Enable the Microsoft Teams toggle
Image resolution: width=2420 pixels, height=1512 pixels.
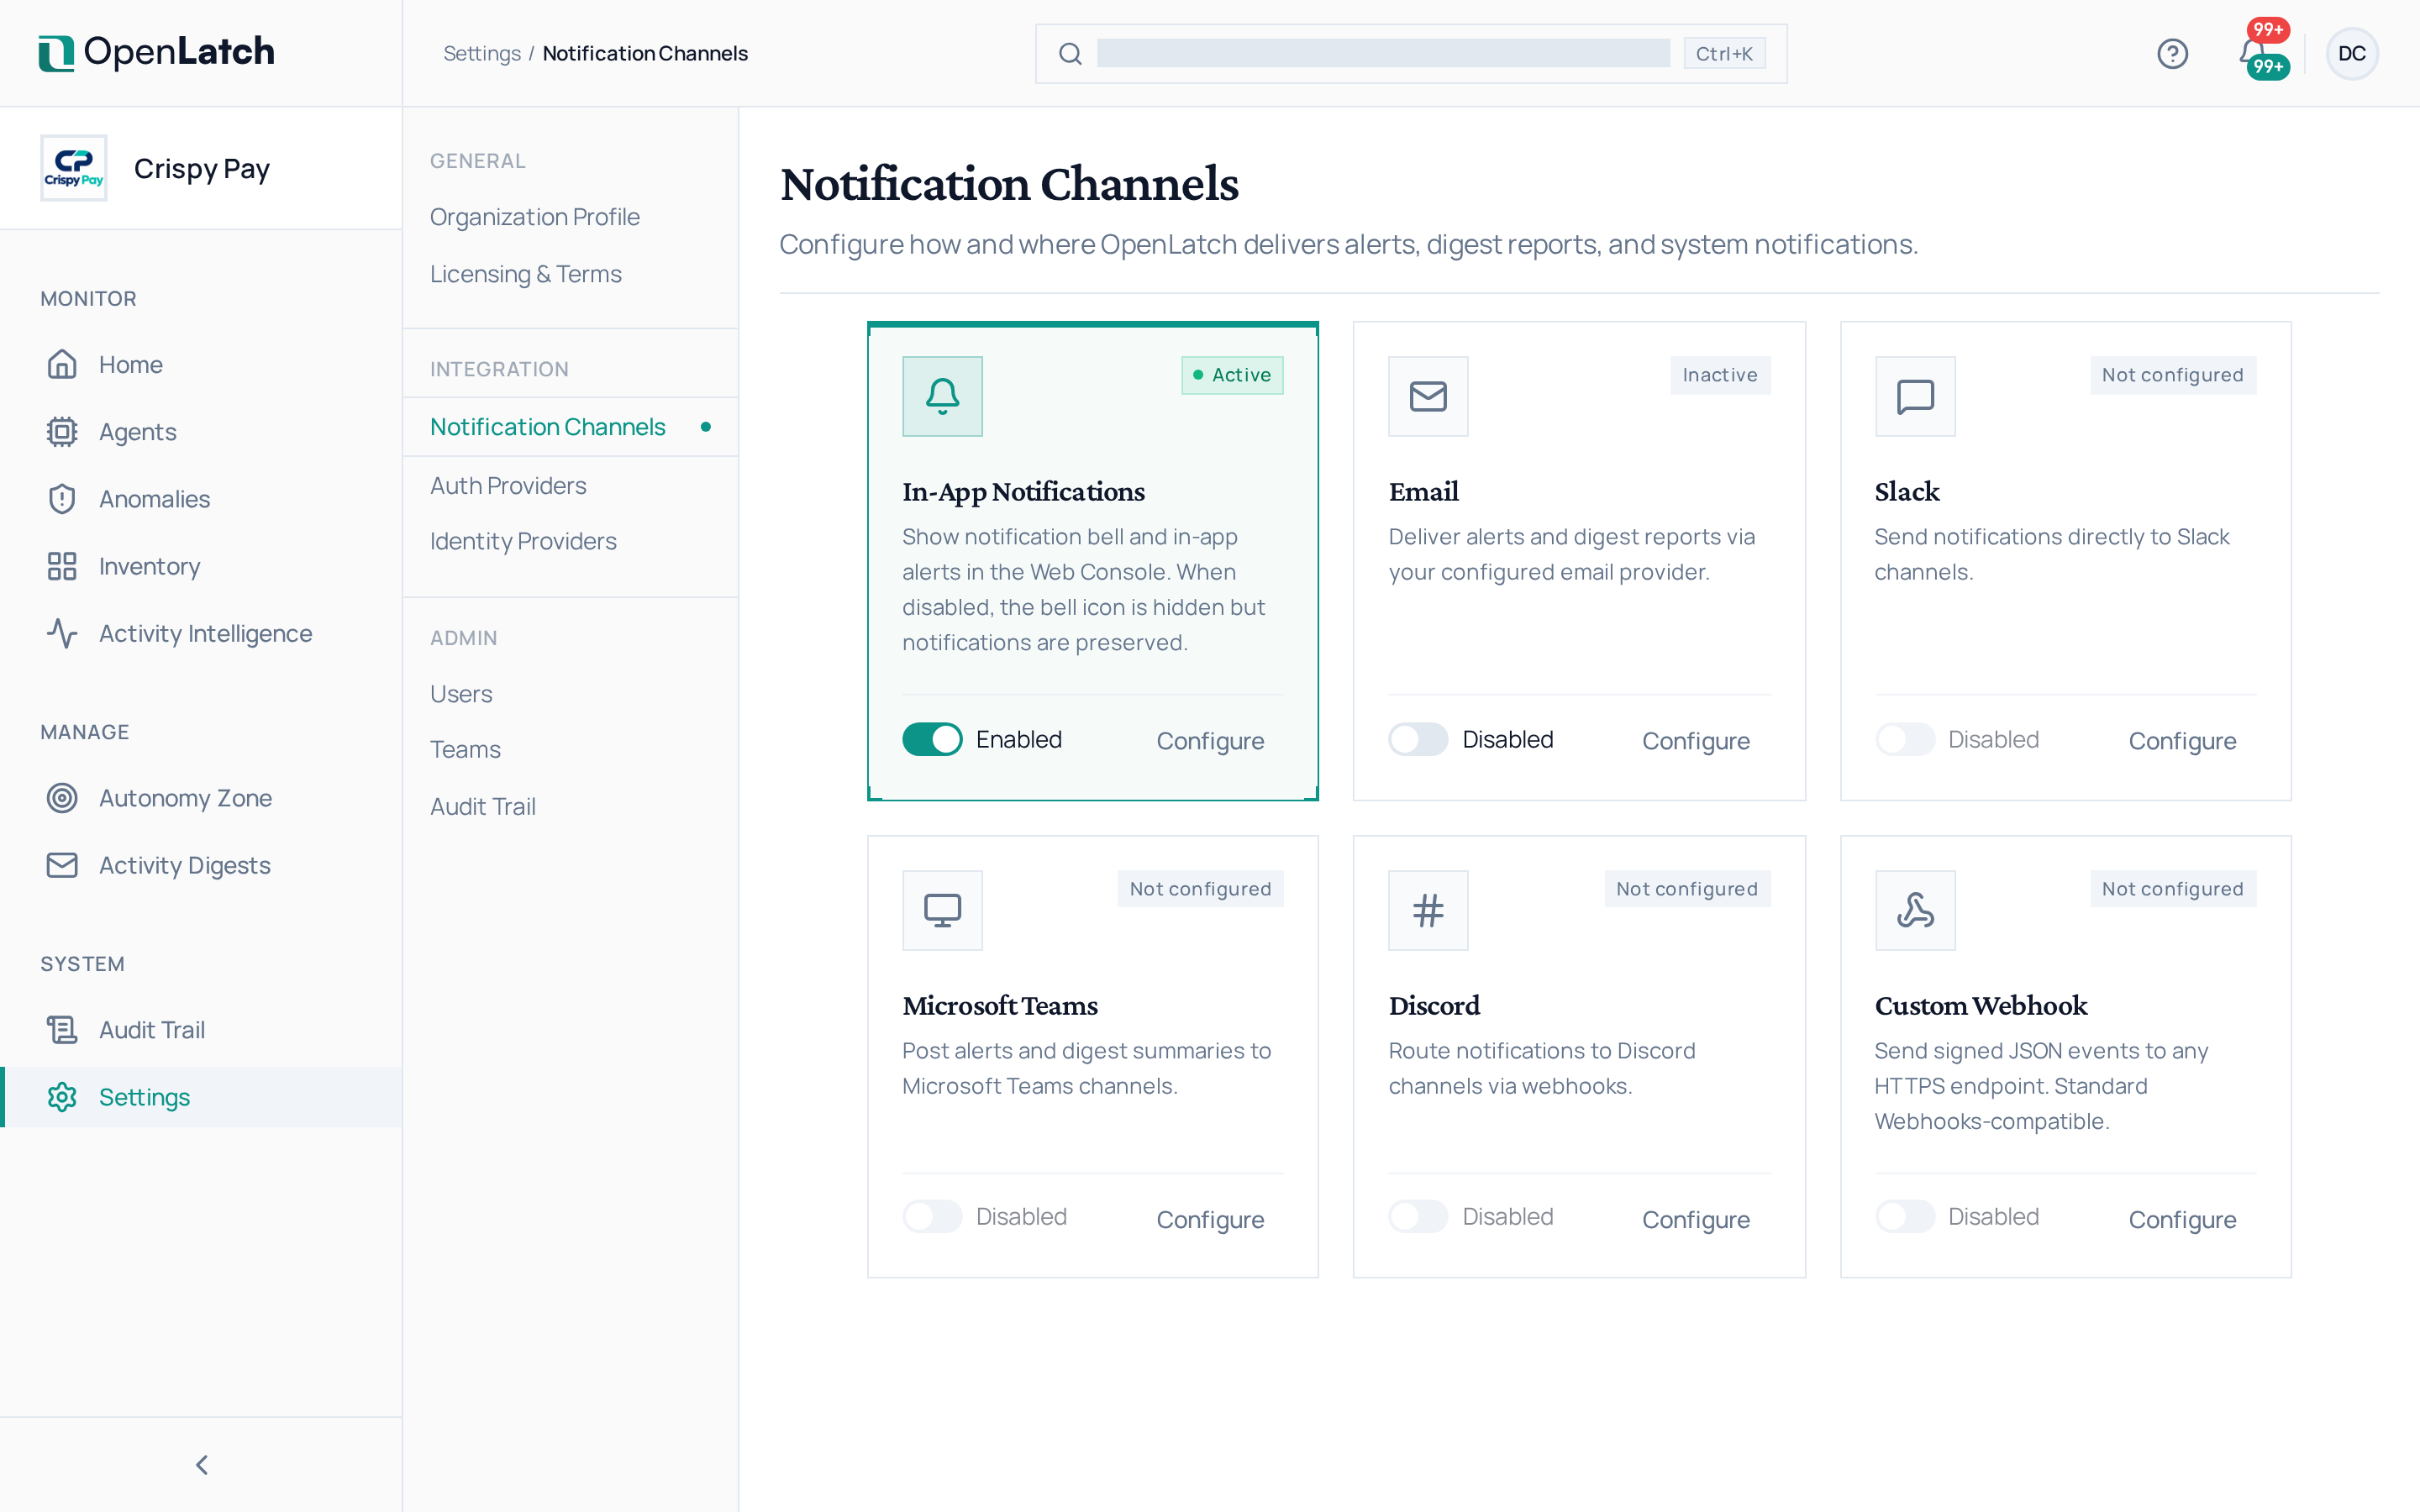tap(932, 1216)
